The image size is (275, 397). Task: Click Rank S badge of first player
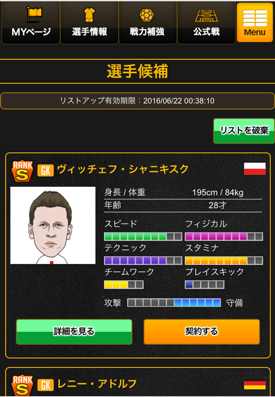coord(22,170)
